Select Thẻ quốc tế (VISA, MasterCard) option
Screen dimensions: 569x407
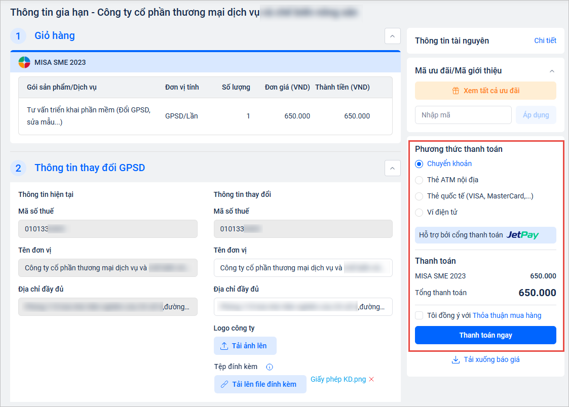[x=419, y=196]
